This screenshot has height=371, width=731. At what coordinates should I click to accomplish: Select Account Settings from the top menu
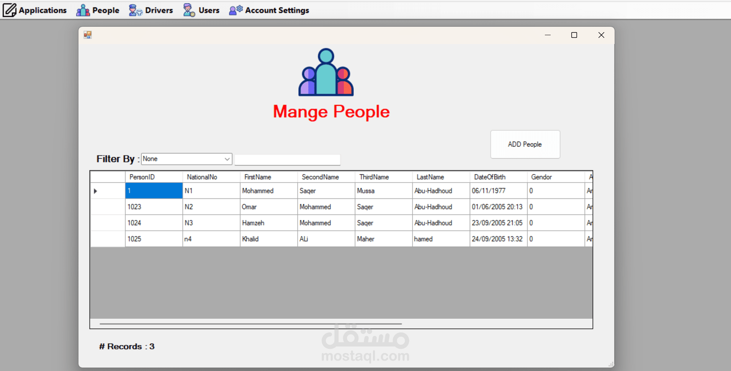[x=277, y=10]
